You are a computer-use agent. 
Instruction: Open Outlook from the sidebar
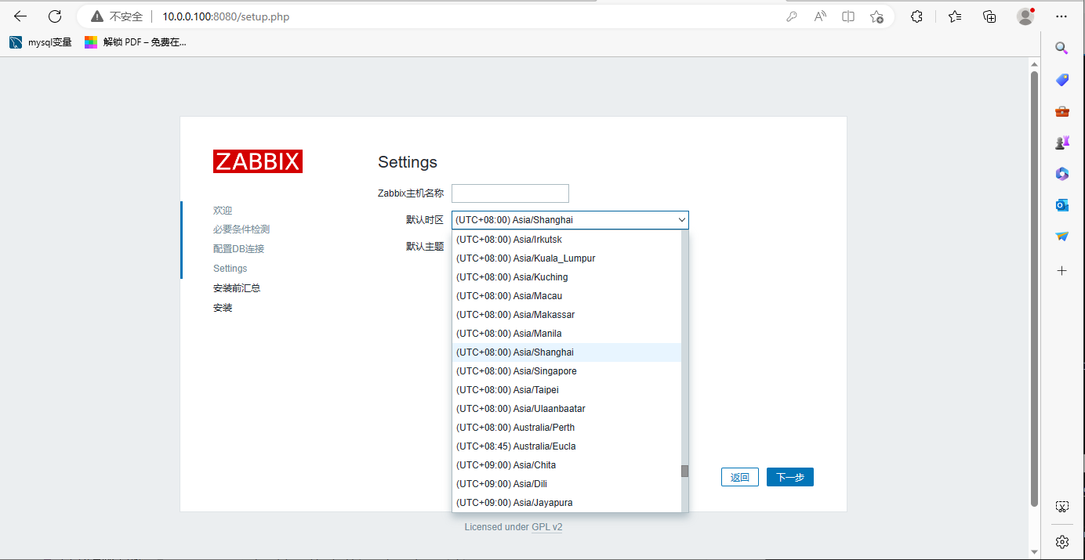coord(1061,204)
